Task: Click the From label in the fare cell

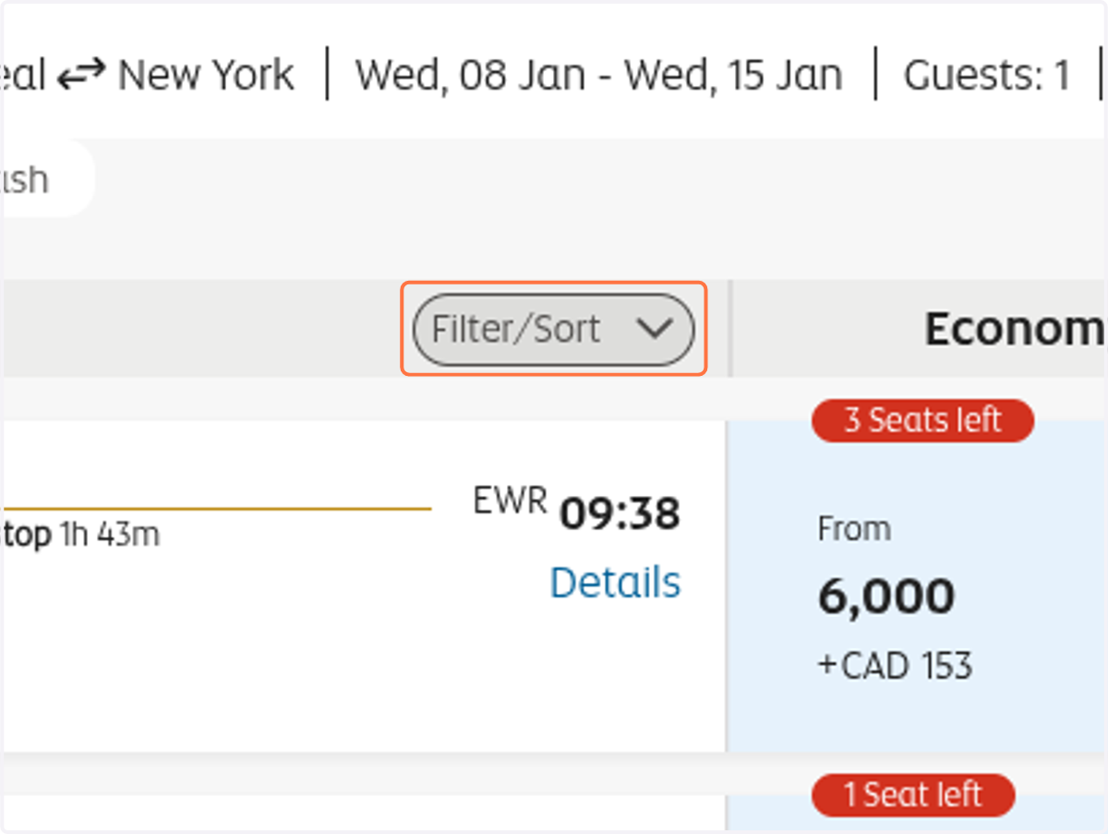Action: [854, 529]
